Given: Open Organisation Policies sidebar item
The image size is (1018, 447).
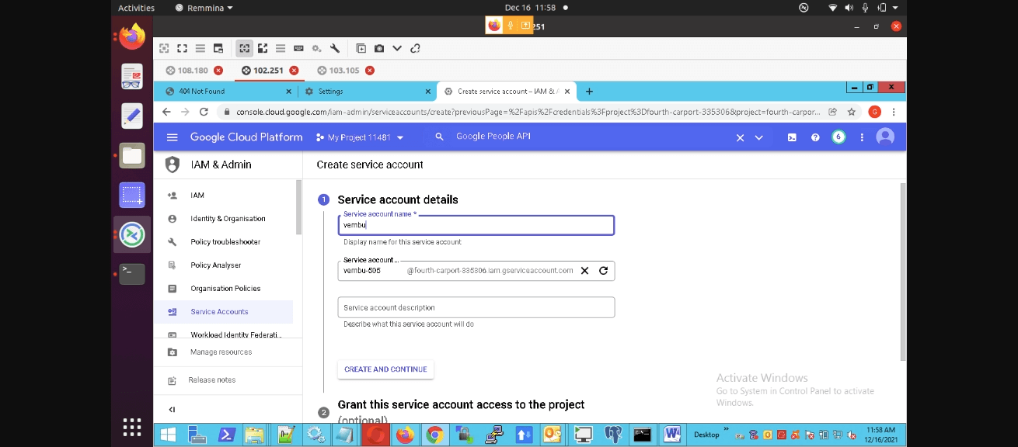Looking at the screenshot, I should point(225,289).
